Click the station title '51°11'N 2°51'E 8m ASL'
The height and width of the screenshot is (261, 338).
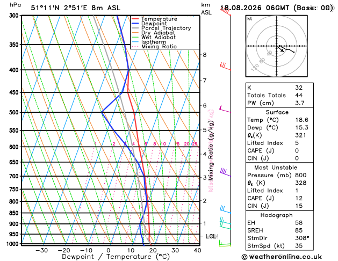[x=75, y=8]
